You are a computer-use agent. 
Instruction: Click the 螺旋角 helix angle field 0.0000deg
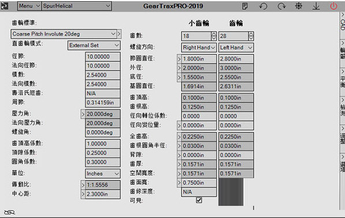[103, 132]
